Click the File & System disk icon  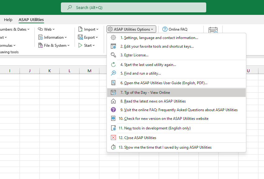(41, 45)
